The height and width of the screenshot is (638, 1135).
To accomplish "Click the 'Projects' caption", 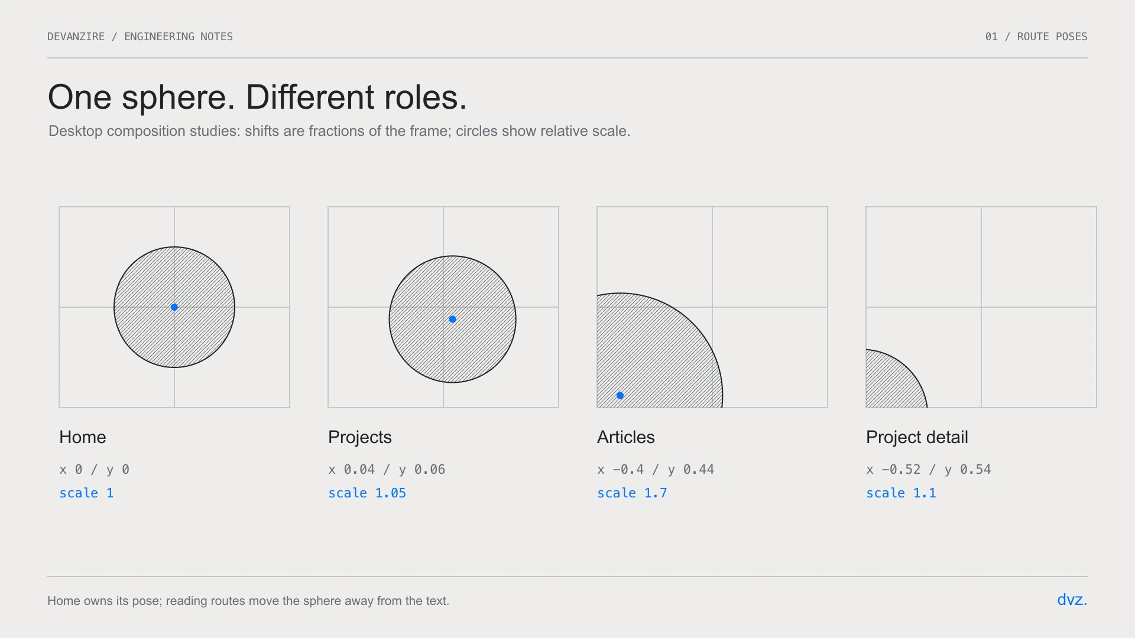I will click(x=360, y=437).
